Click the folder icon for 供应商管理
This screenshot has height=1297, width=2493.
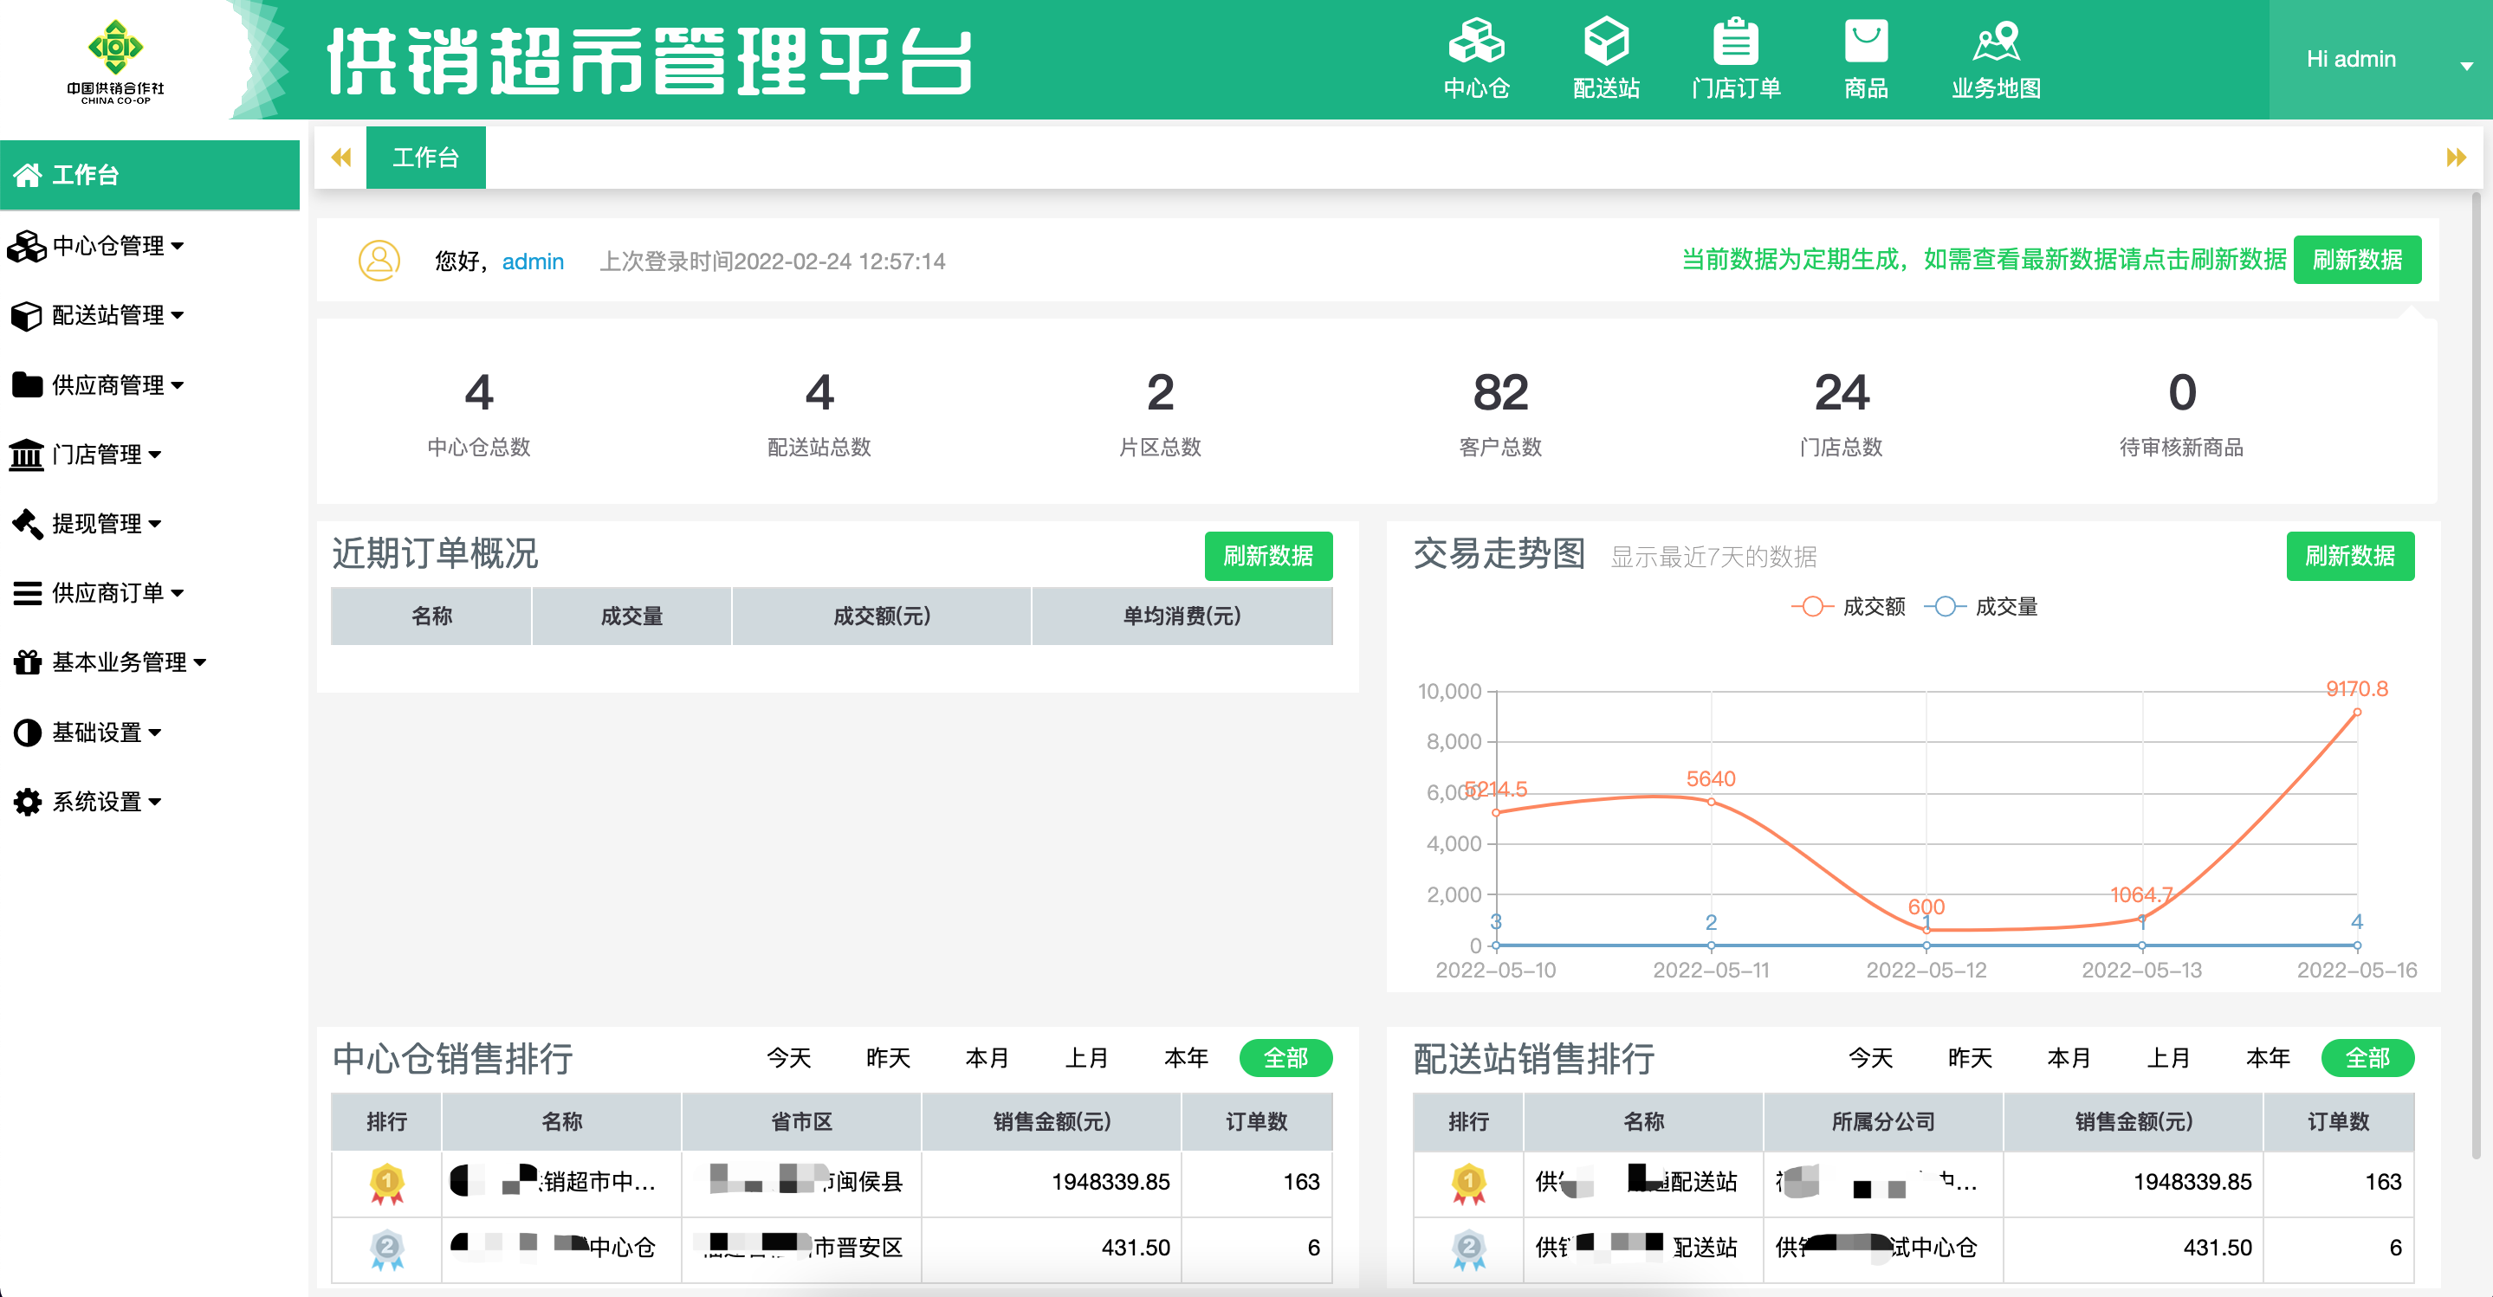(x=27, y=385)
